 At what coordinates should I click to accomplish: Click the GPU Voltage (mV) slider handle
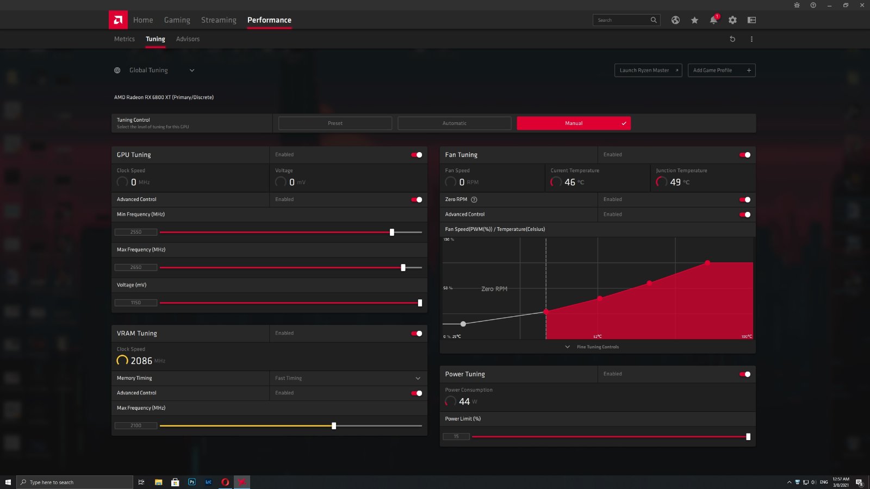tap(420, 303)
